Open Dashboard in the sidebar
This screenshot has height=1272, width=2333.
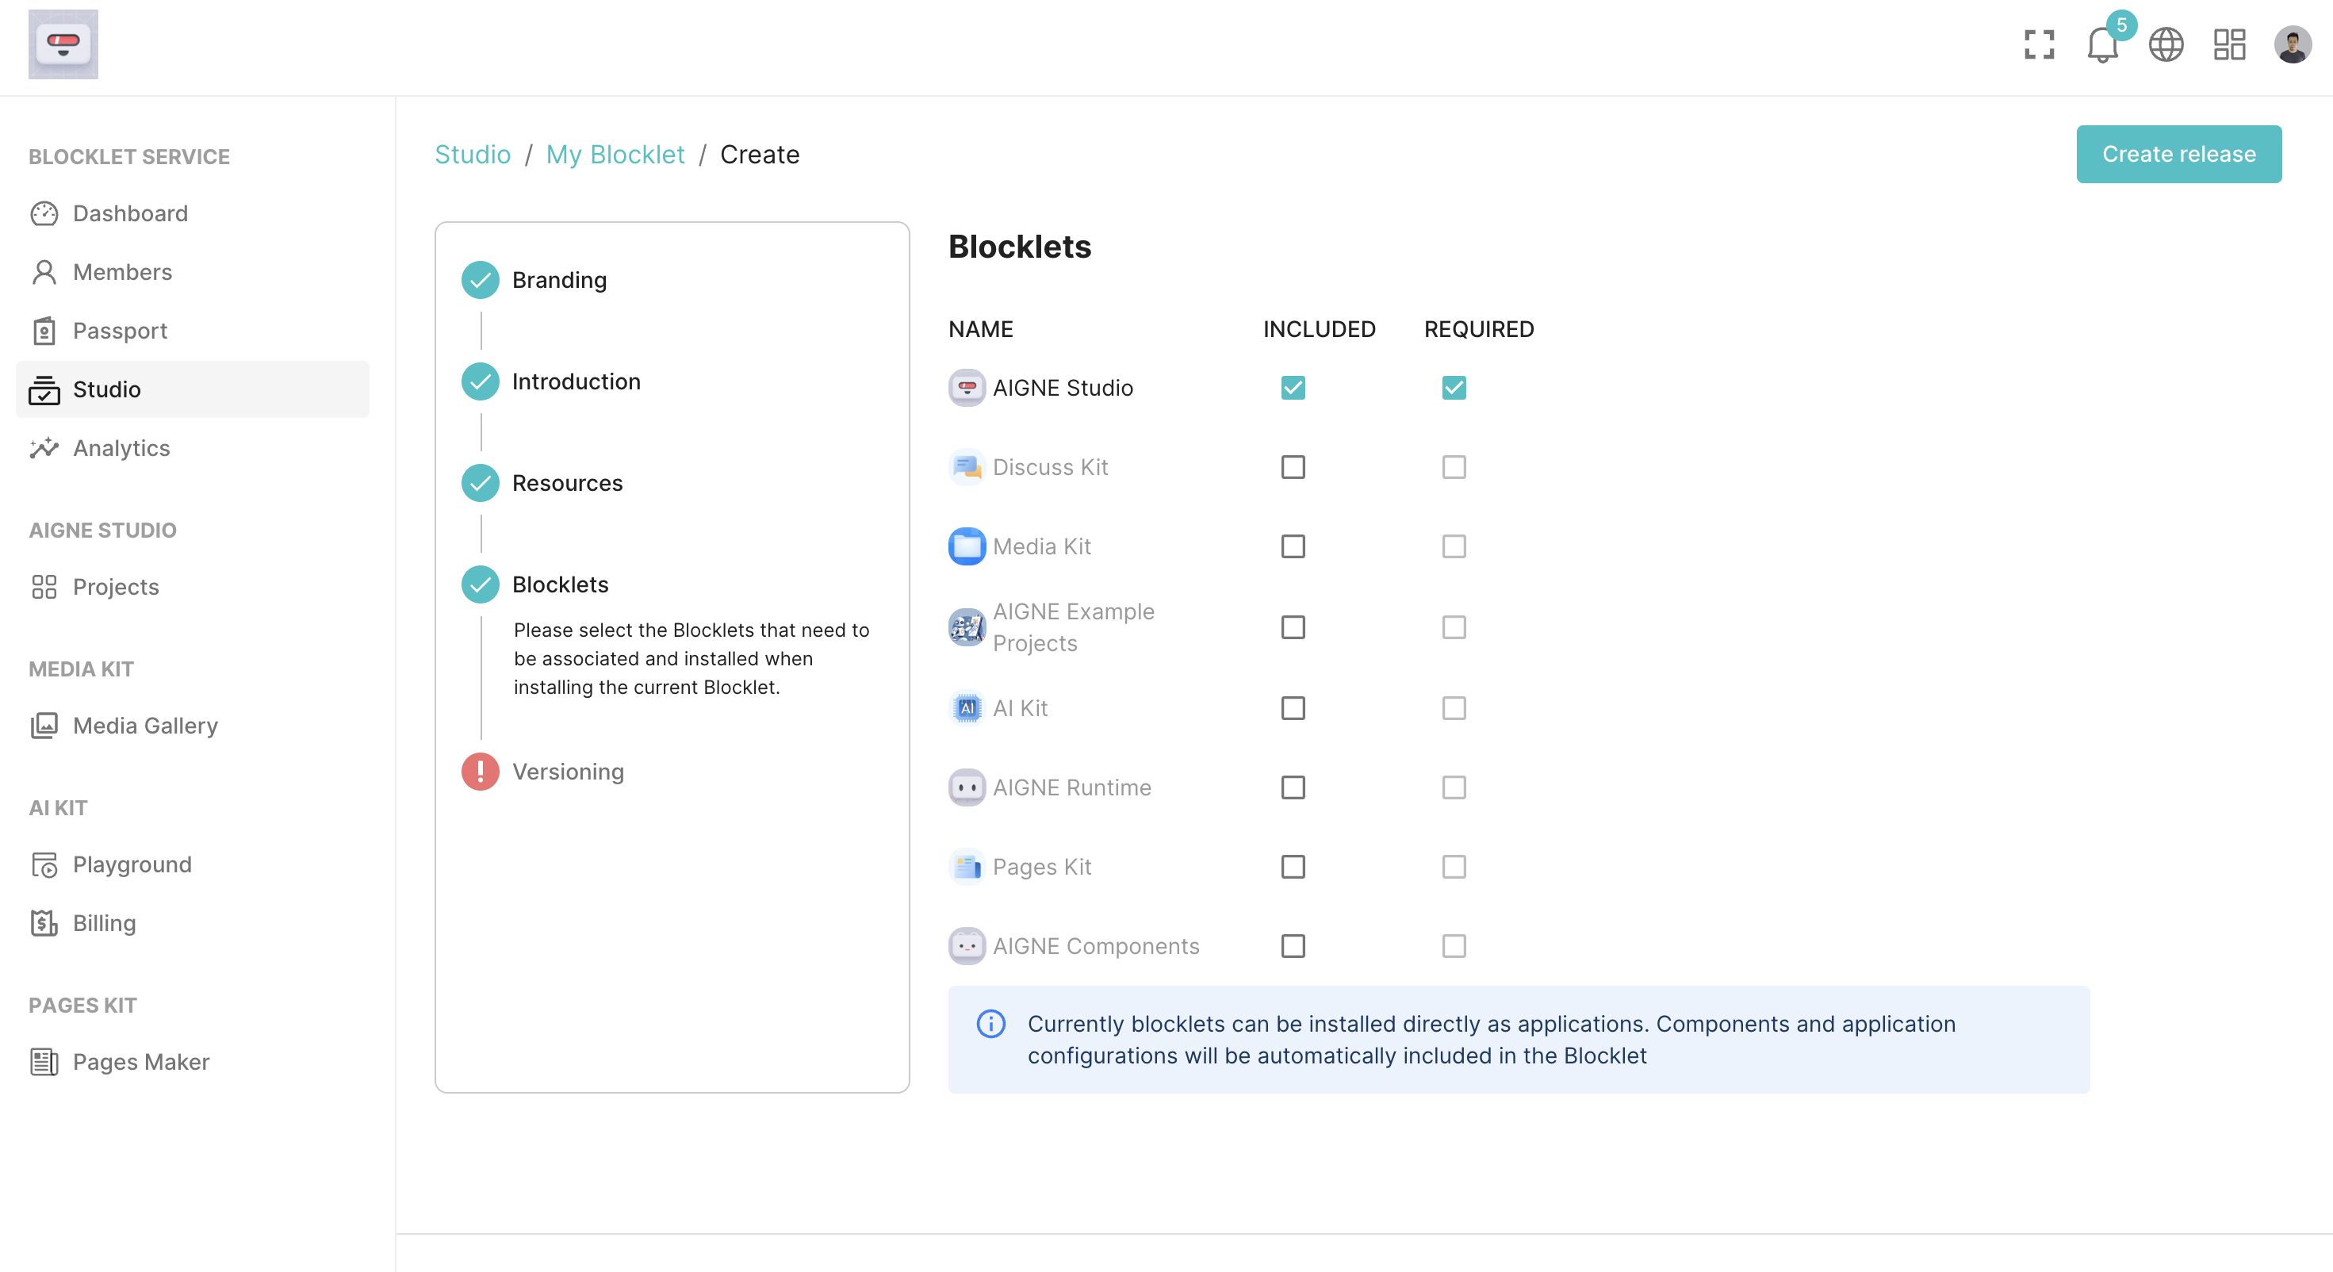pos(129,214)
